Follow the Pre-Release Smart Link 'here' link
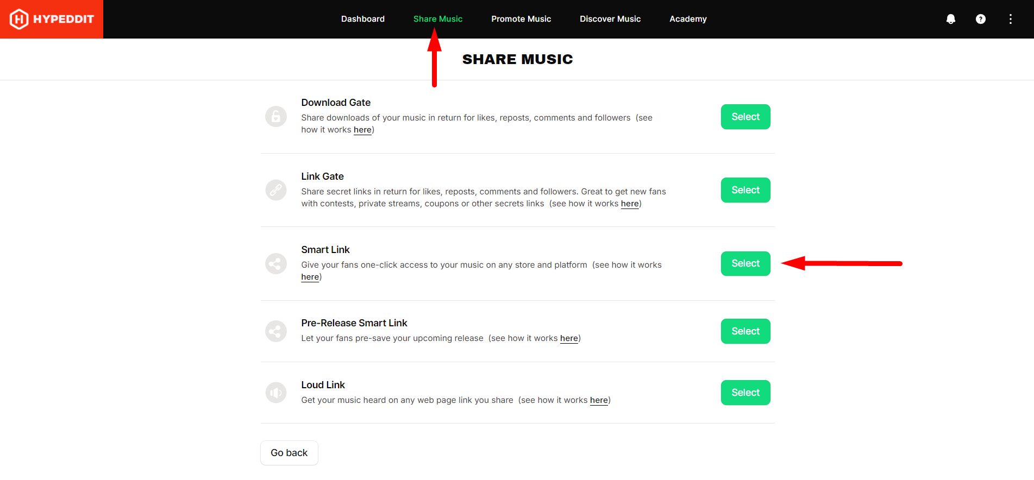1034x480 pixels. 569,338
